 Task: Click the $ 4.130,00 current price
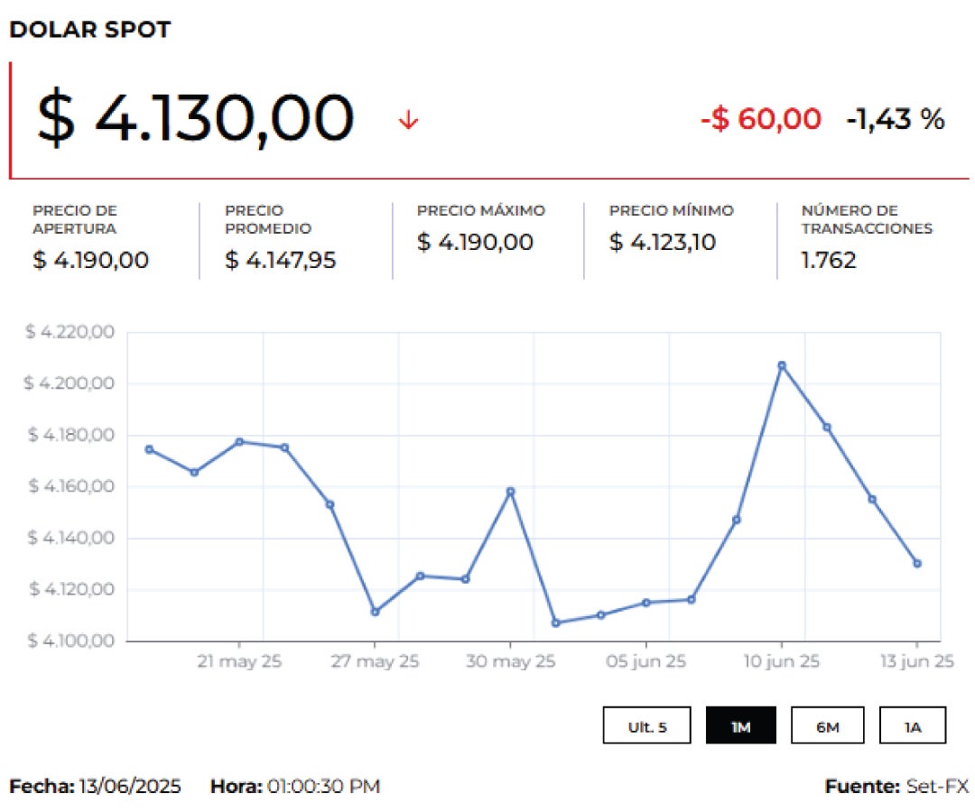tap(194, 119)
